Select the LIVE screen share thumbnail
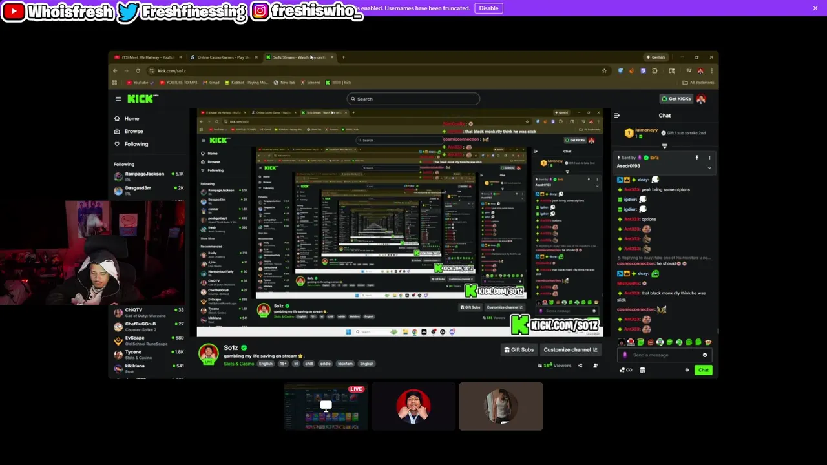The image size is (827, 465). pyautogui.click(x=326, y=406)
